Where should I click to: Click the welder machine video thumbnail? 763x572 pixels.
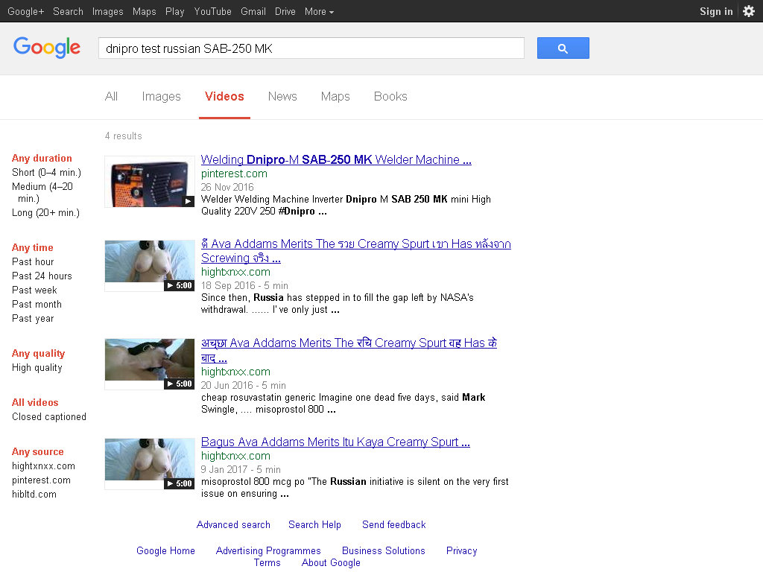coord(149,182)
